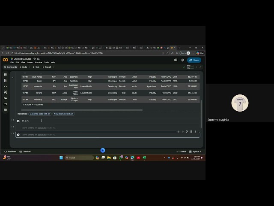Open Colab settings gear icon
The width and height of the screenshot is (274, 206).
tap(183, 60)
